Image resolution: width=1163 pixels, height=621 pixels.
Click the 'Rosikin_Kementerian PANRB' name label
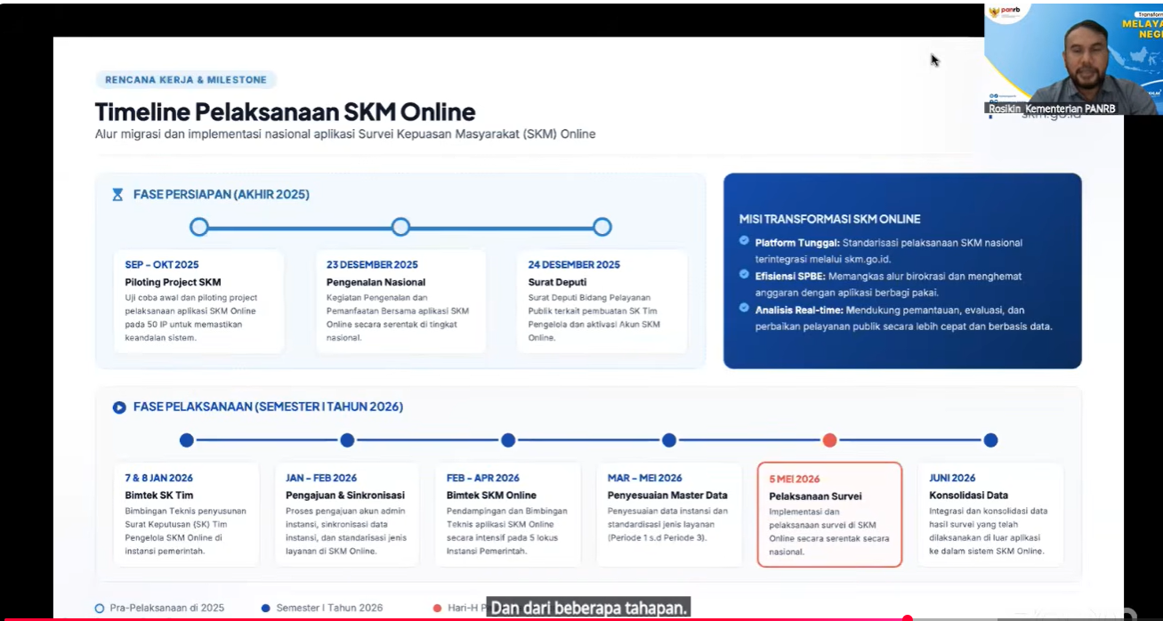pyautogui.click(x=1051, y=109)
